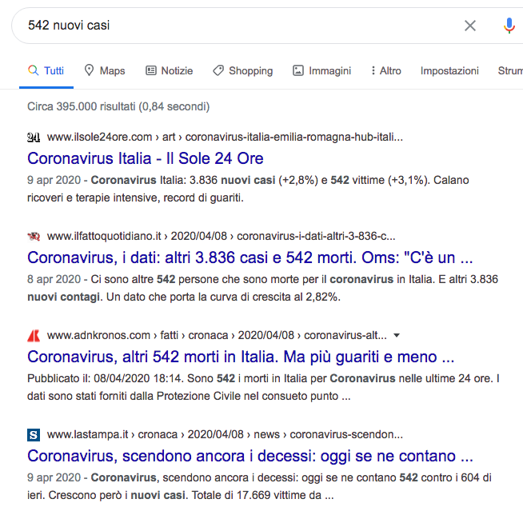Open the Altro more-options menu

point(386,70)
